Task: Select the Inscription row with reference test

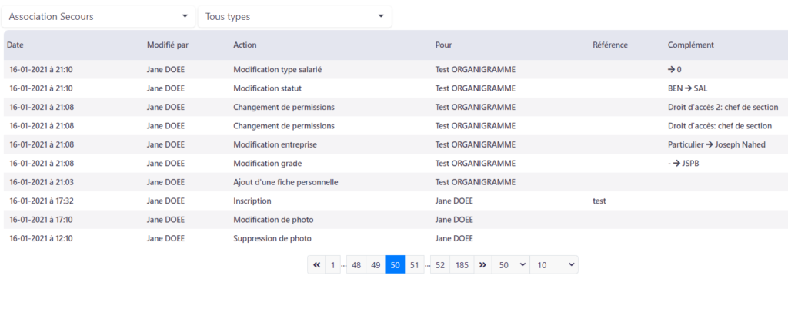Action: coord(396,201)
